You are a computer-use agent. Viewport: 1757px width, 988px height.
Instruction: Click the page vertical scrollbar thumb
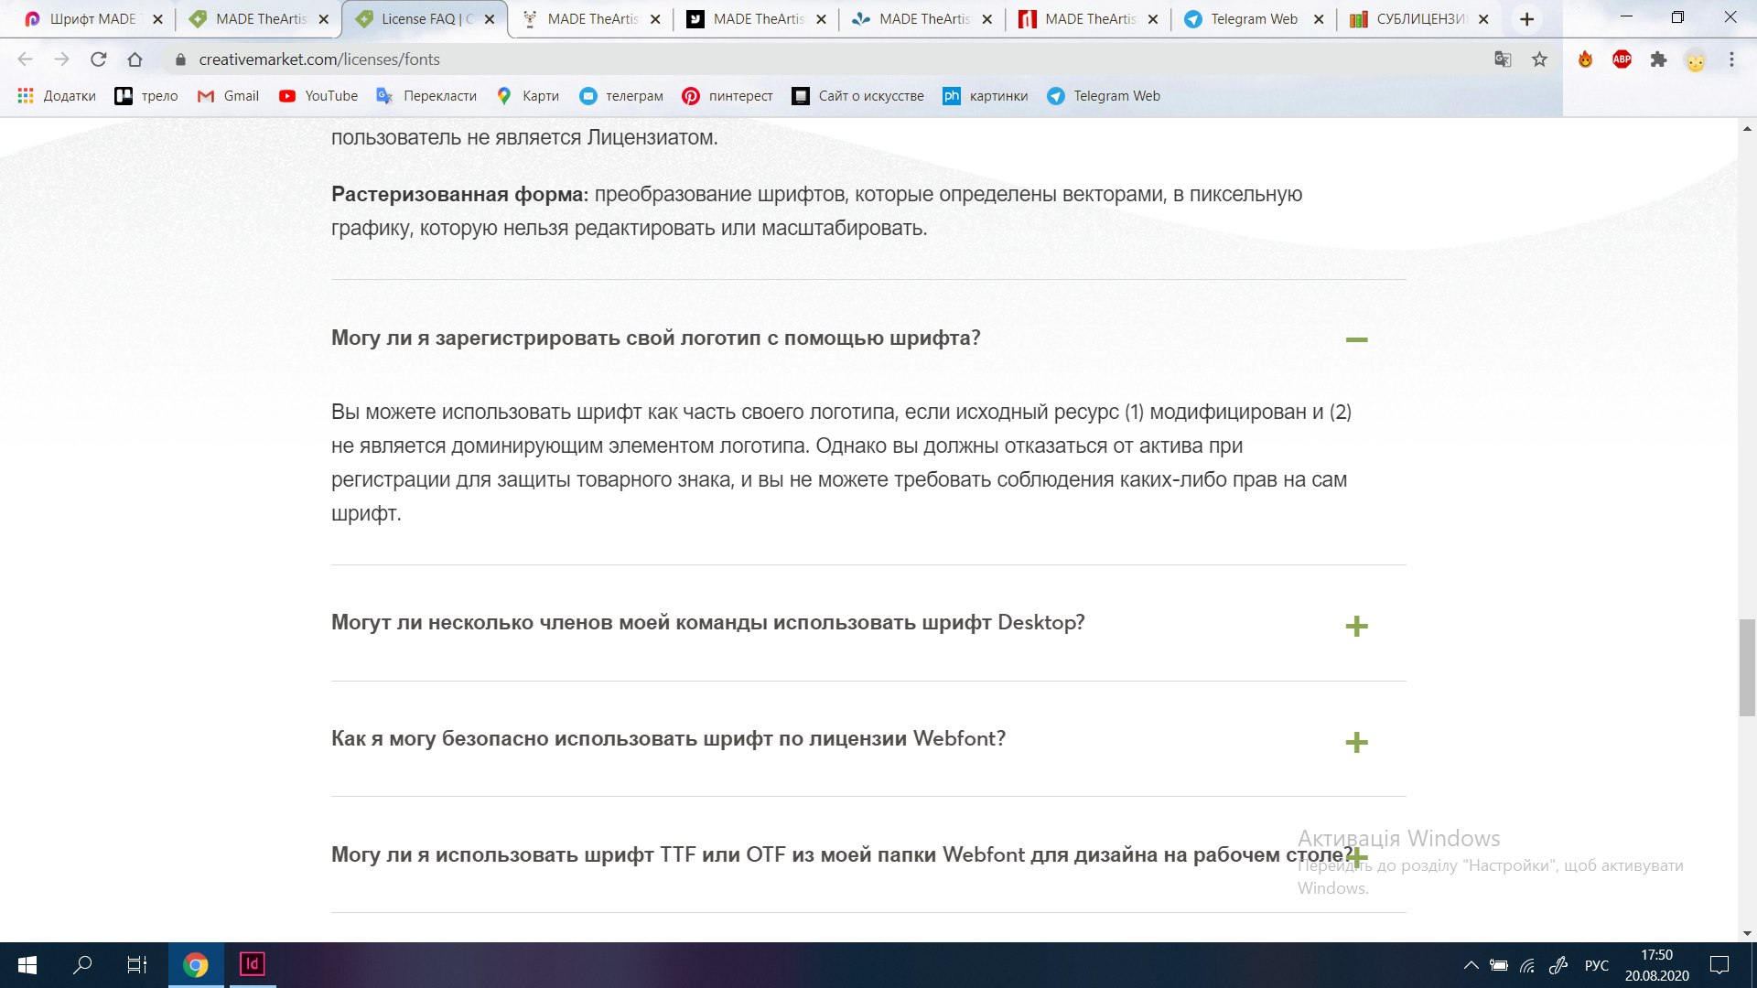1747,668
